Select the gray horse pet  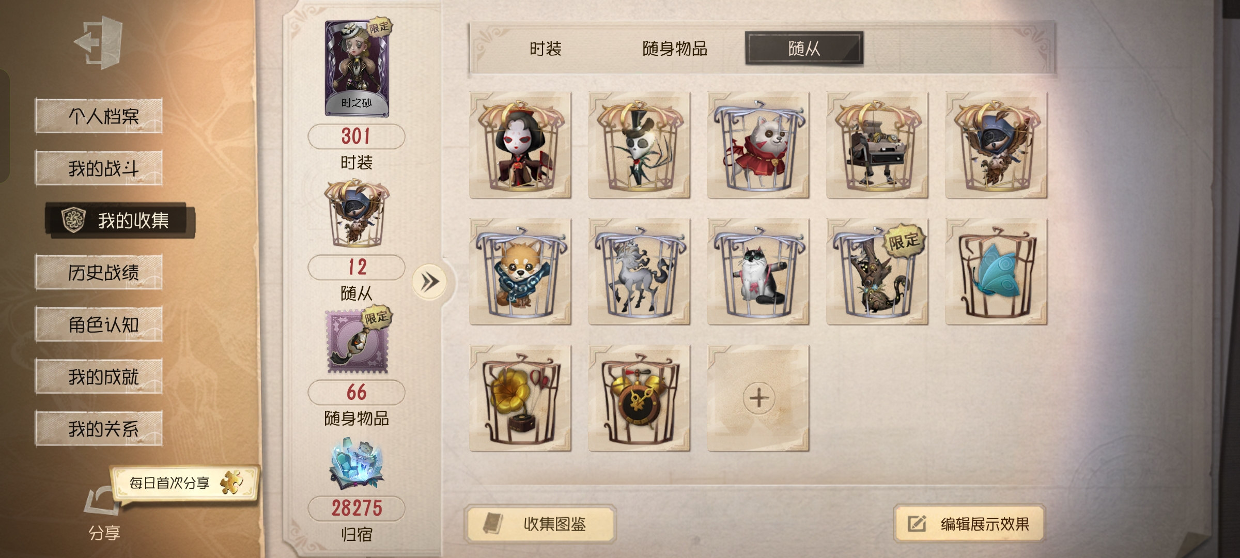pyautogui.click(x=639, y=271)
